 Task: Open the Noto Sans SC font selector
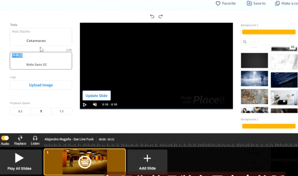[37, 65]
